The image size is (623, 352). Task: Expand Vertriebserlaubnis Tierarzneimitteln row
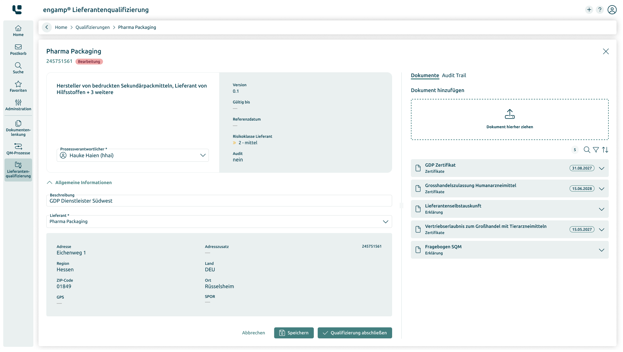(x=602, y=230)
